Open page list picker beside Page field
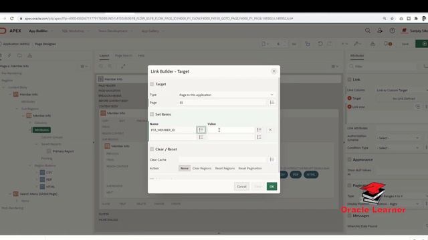This screenshot has height=240, width=428. click(x=272, y=103)
